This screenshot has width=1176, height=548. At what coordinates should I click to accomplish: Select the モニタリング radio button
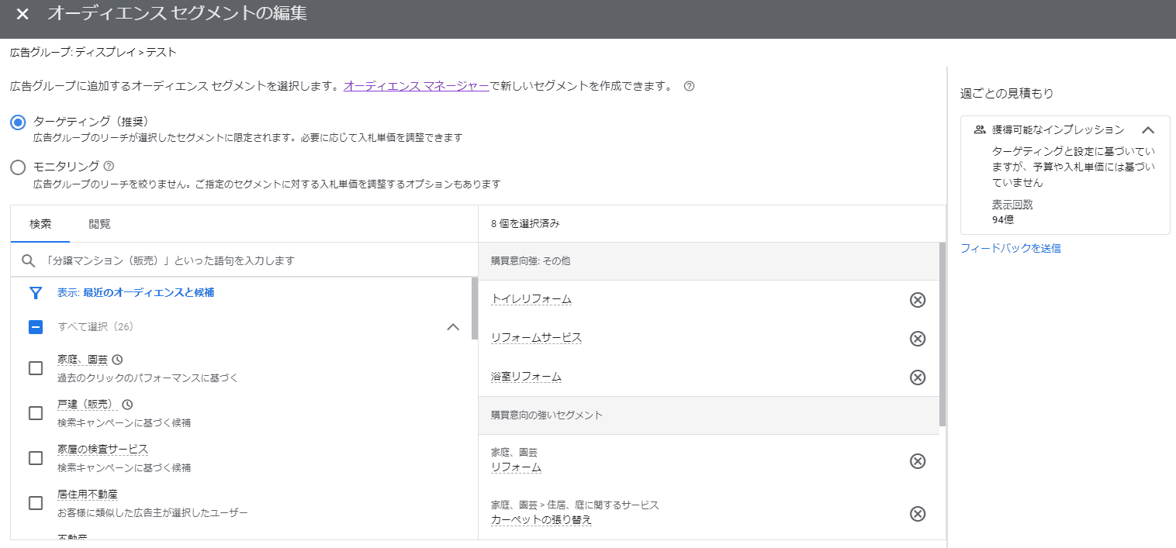(18, 167)
